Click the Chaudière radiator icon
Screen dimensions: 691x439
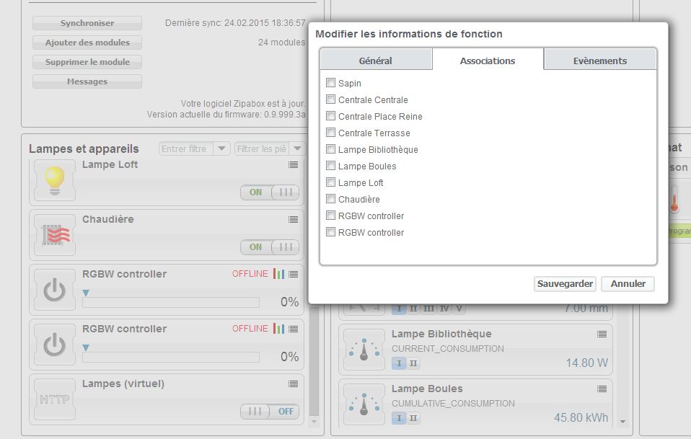coord(55,235)
